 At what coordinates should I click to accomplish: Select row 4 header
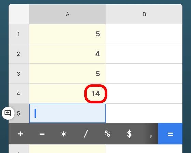(19, 93)
